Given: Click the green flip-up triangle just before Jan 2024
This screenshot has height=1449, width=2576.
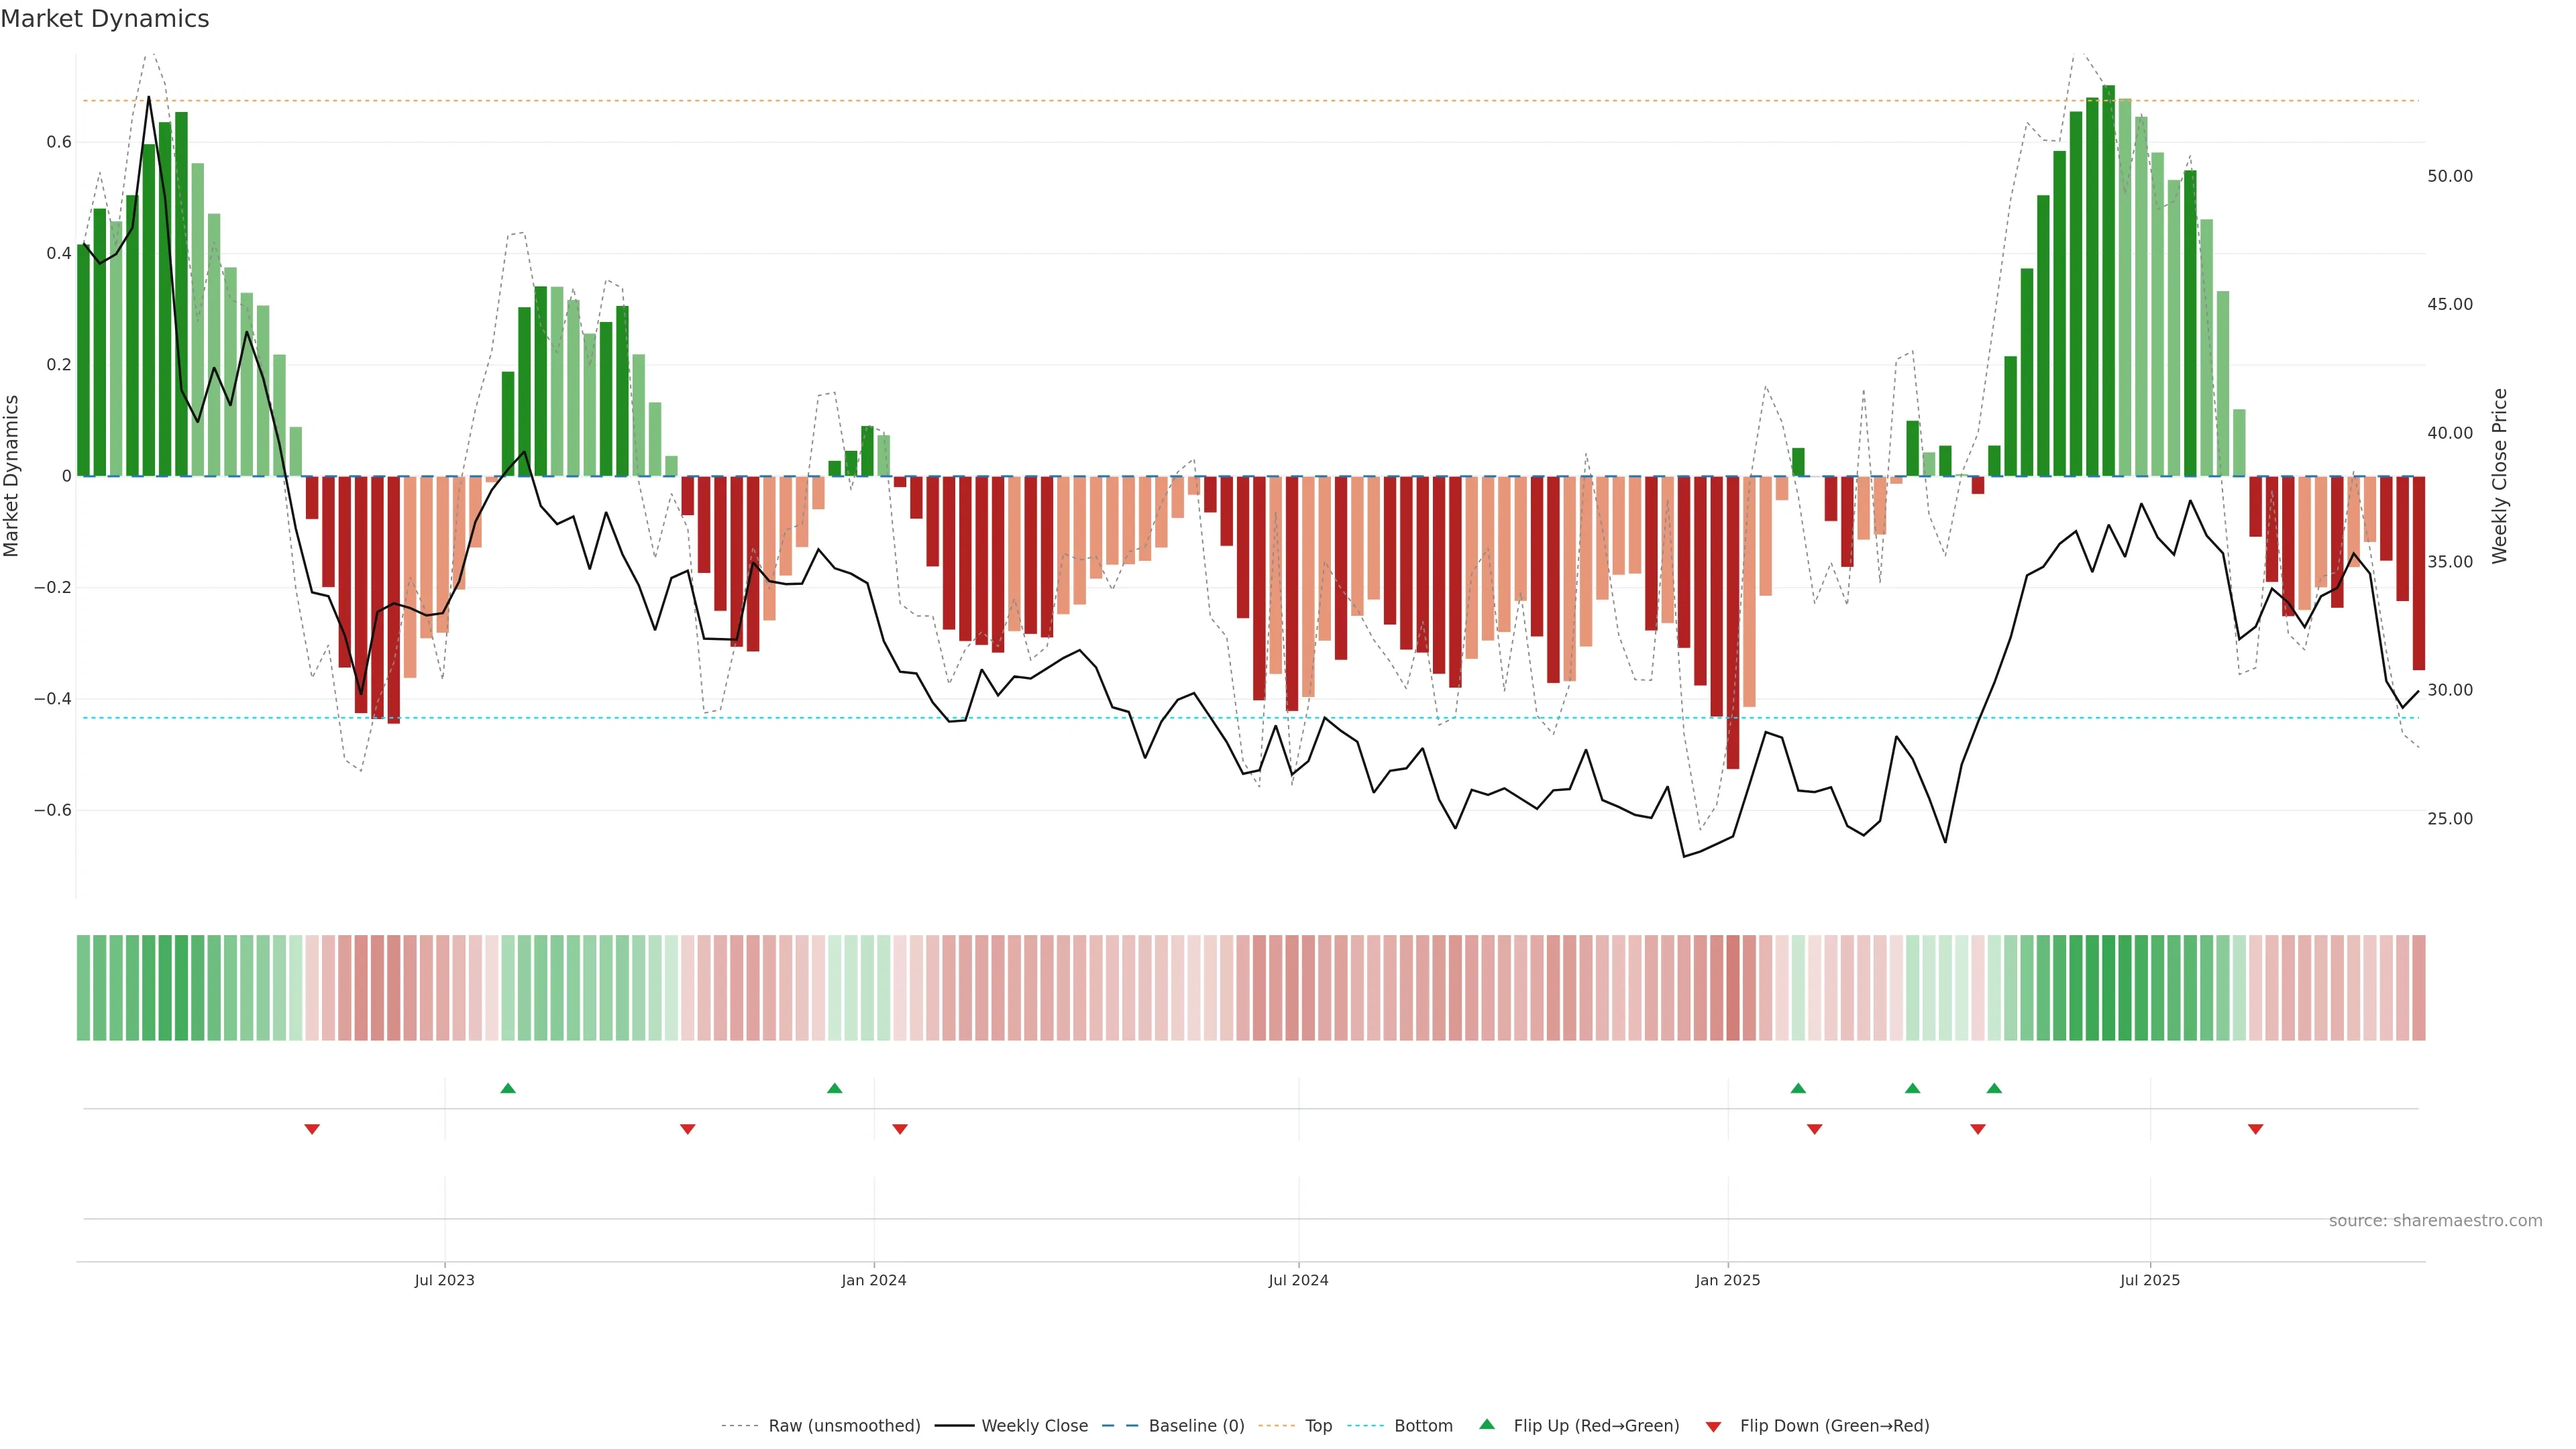Looking at the screenshot, I should 835,1088.
